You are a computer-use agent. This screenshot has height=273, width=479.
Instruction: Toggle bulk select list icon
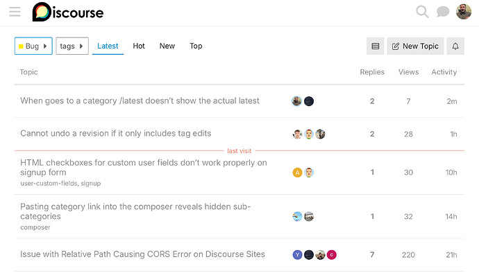tap(375, 46)
